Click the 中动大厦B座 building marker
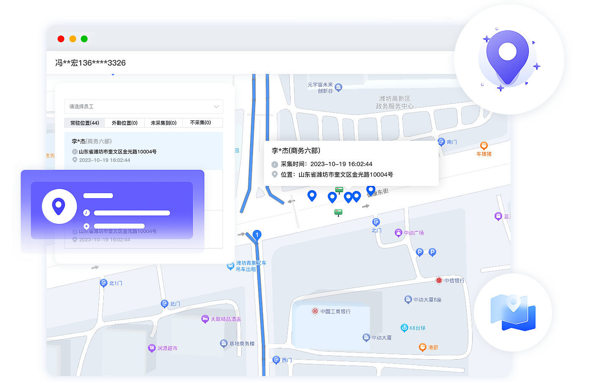Image resolution: width=616 pixels, height=382 pixels. pyautogui.click(x=408, y=299)
